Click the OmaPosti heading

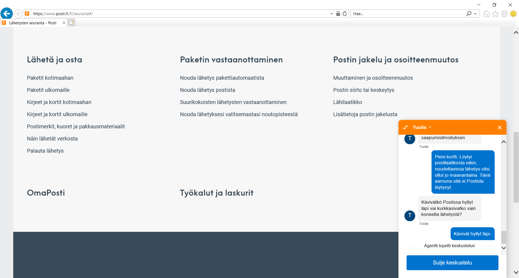[x=46, y=193]
